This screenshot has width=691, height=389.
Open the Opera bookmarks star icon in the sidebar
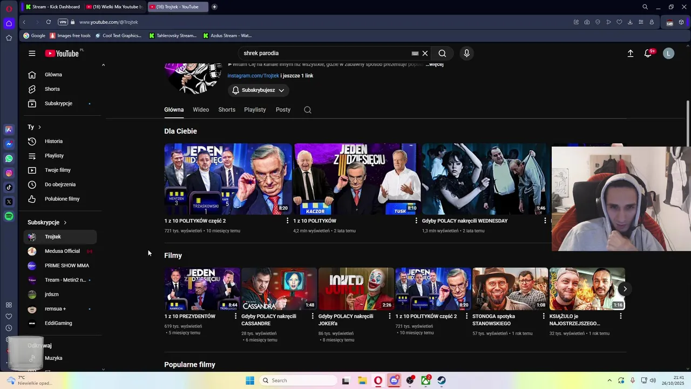9,38
